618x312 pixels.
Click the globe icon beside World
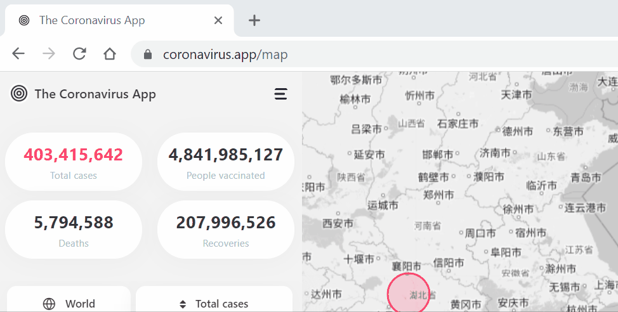pos(49,304)
